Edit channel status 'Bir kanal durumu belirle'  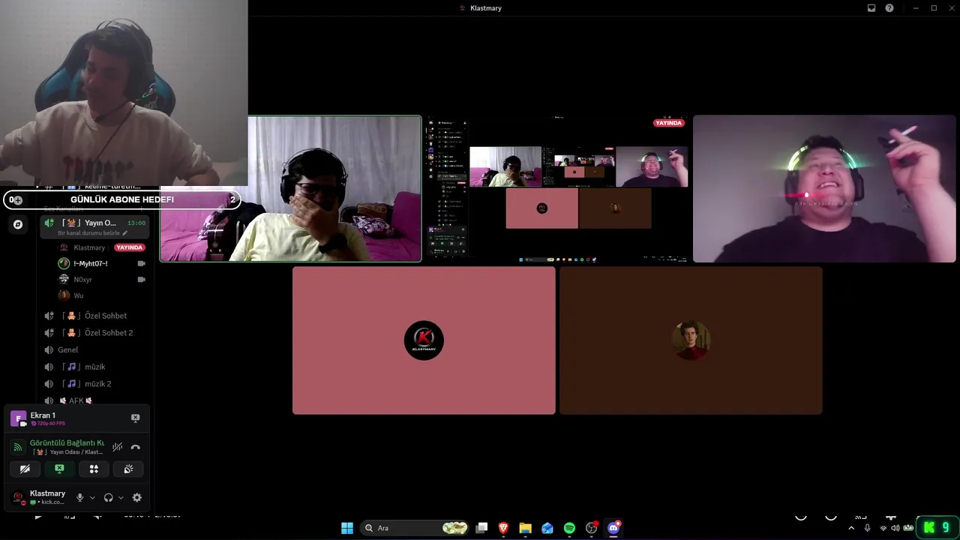(92, 233)
